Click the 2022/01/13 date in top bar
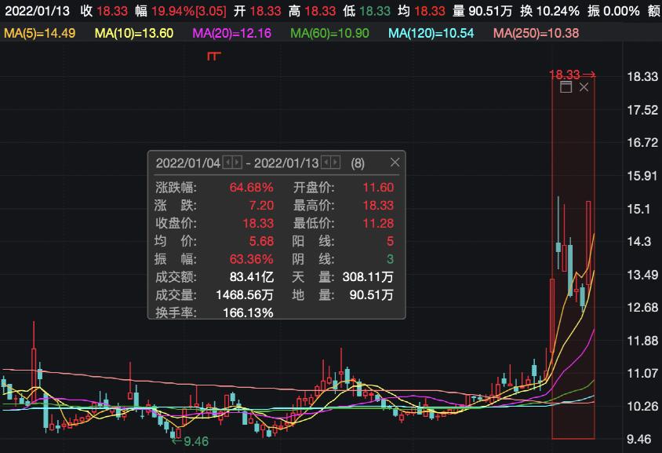Screen dimensions: 662x453 (x=37, y=11)
